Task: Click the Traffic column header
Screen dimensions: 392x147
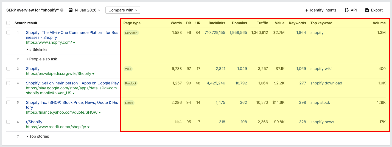Action: 262,23
